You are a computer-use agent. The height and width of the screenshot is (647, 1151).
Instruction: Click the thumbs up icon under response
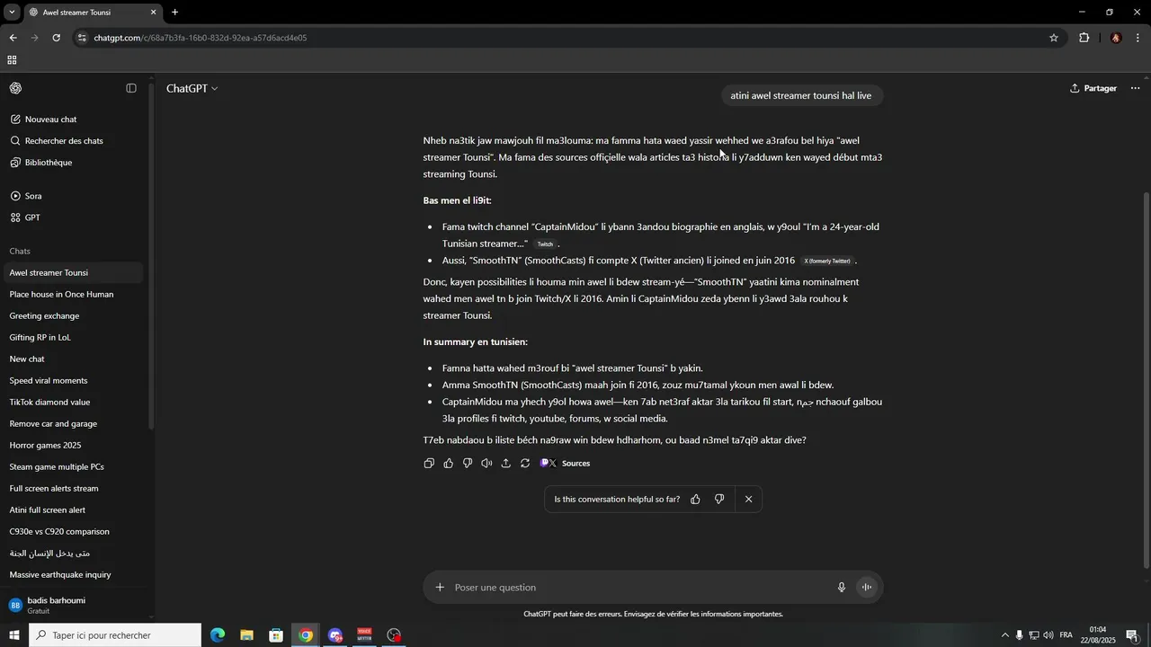tap(448, 464)
